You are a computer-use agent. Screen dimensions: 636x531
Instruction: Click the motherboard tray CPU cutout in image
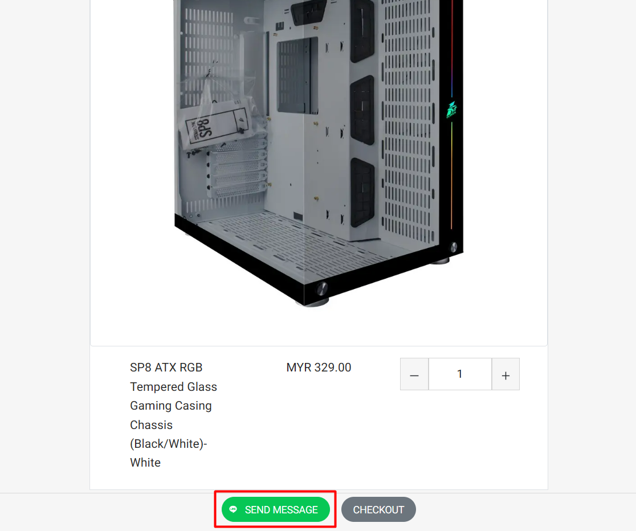coord(297,76)
